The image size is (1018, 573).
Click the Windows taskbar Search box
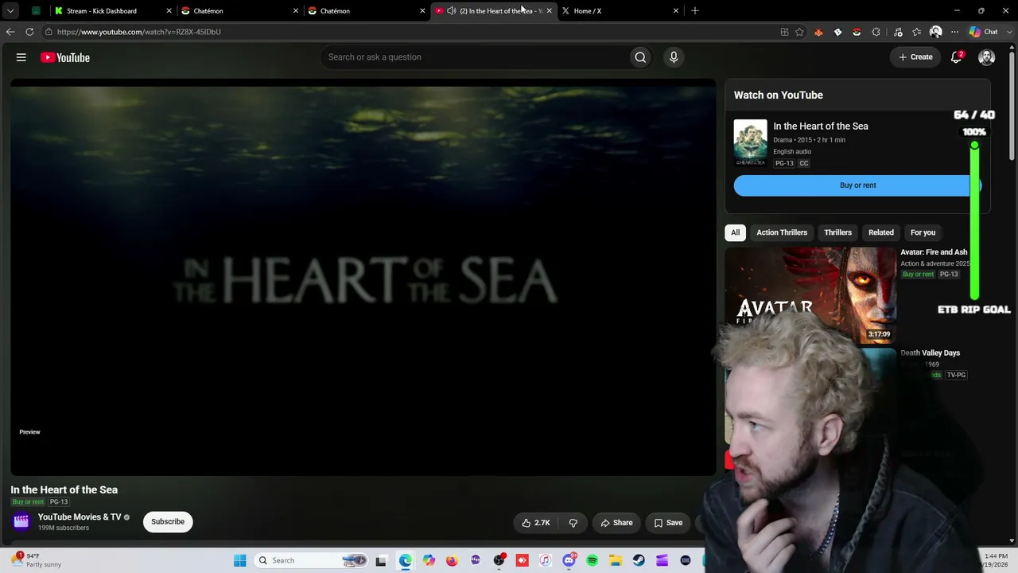click(x=312, y=560)
